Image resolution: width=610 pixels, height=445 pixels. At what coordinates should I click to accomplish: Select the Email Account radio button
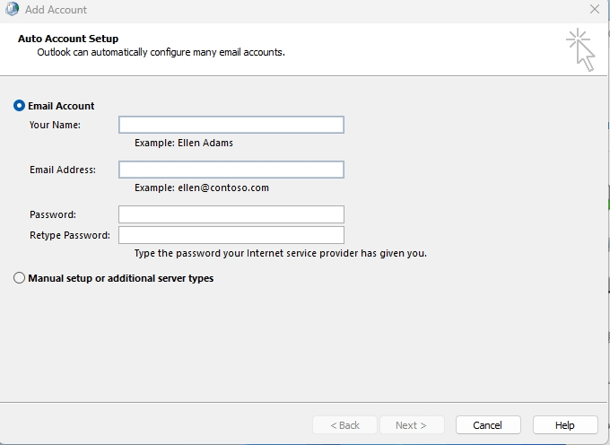click(x=20, y=106)
